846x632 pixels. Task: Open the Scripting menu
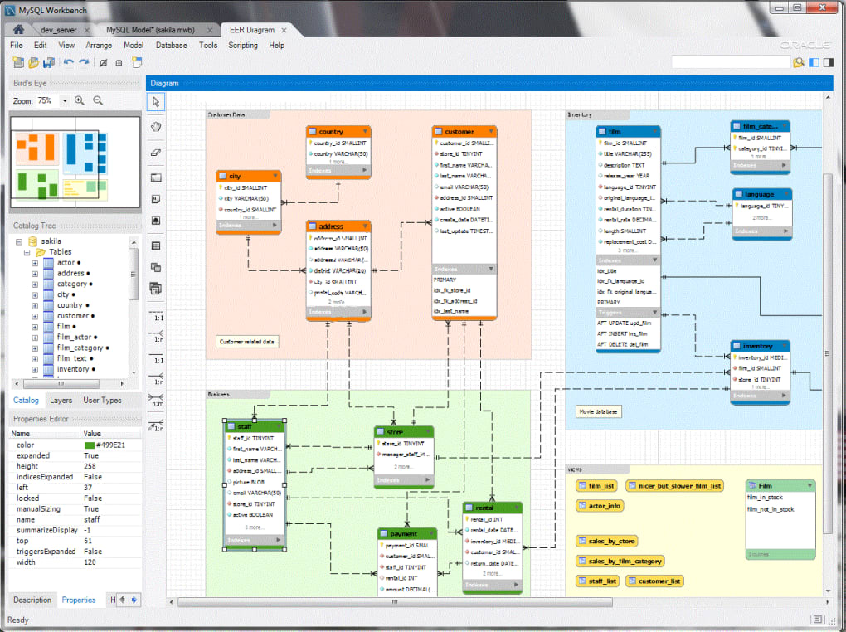243,46
